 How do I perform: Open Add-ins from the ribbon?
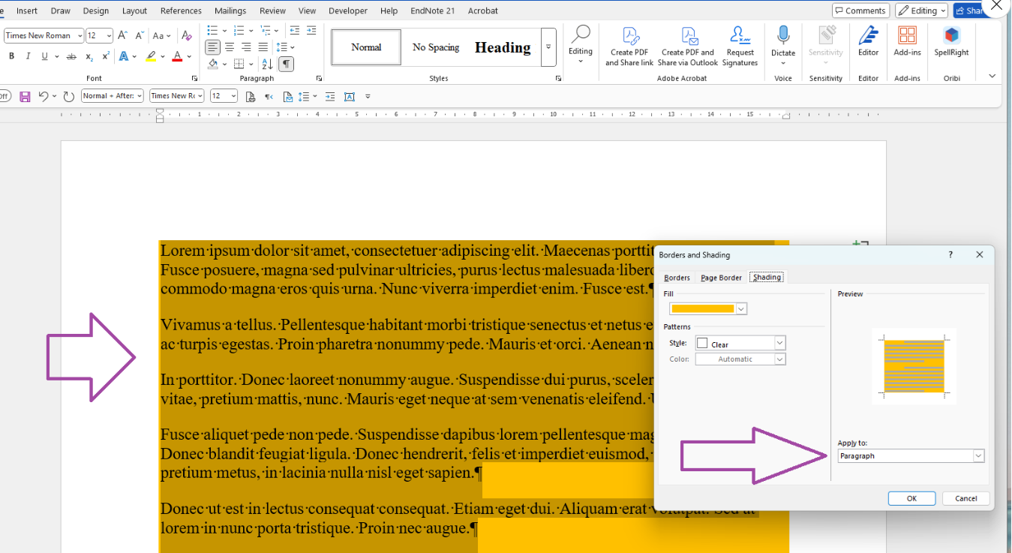point(907,41)
